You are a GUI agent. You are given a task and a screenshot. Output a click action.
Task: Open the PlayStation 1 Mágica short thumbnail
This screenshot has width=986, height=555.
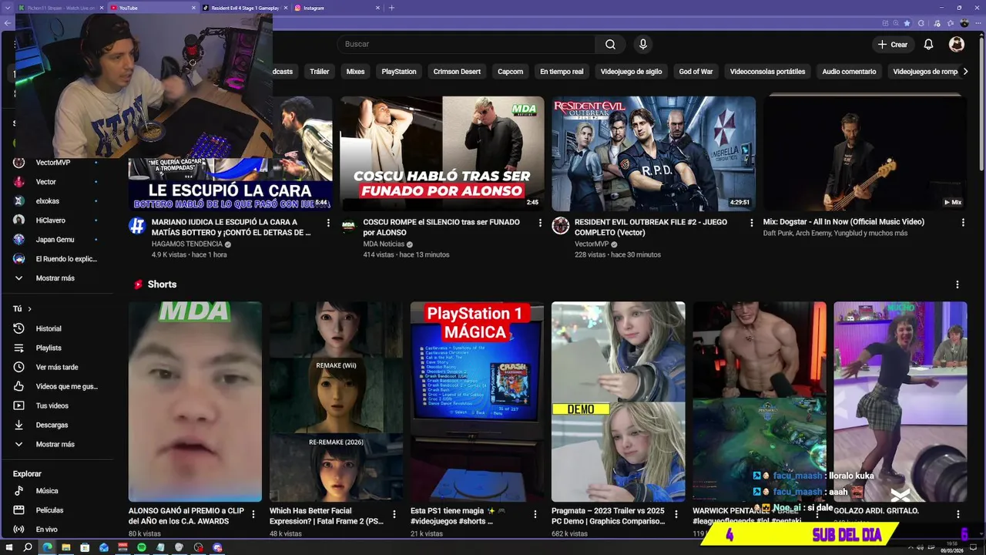(477, 402)
